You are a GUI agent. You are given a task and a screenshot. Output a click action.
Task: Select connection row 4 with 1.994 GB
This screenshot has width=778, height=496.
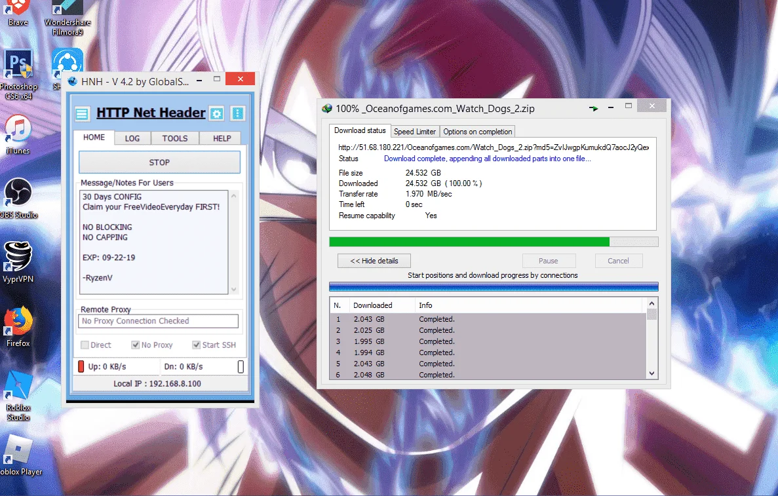[x=488, y=353]
